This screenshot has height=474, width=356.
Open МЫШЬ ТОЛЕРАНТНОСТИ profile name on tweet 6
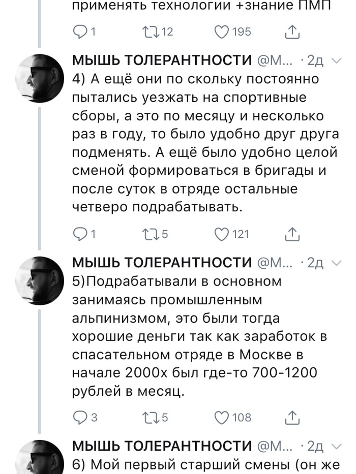coord(162,446)
